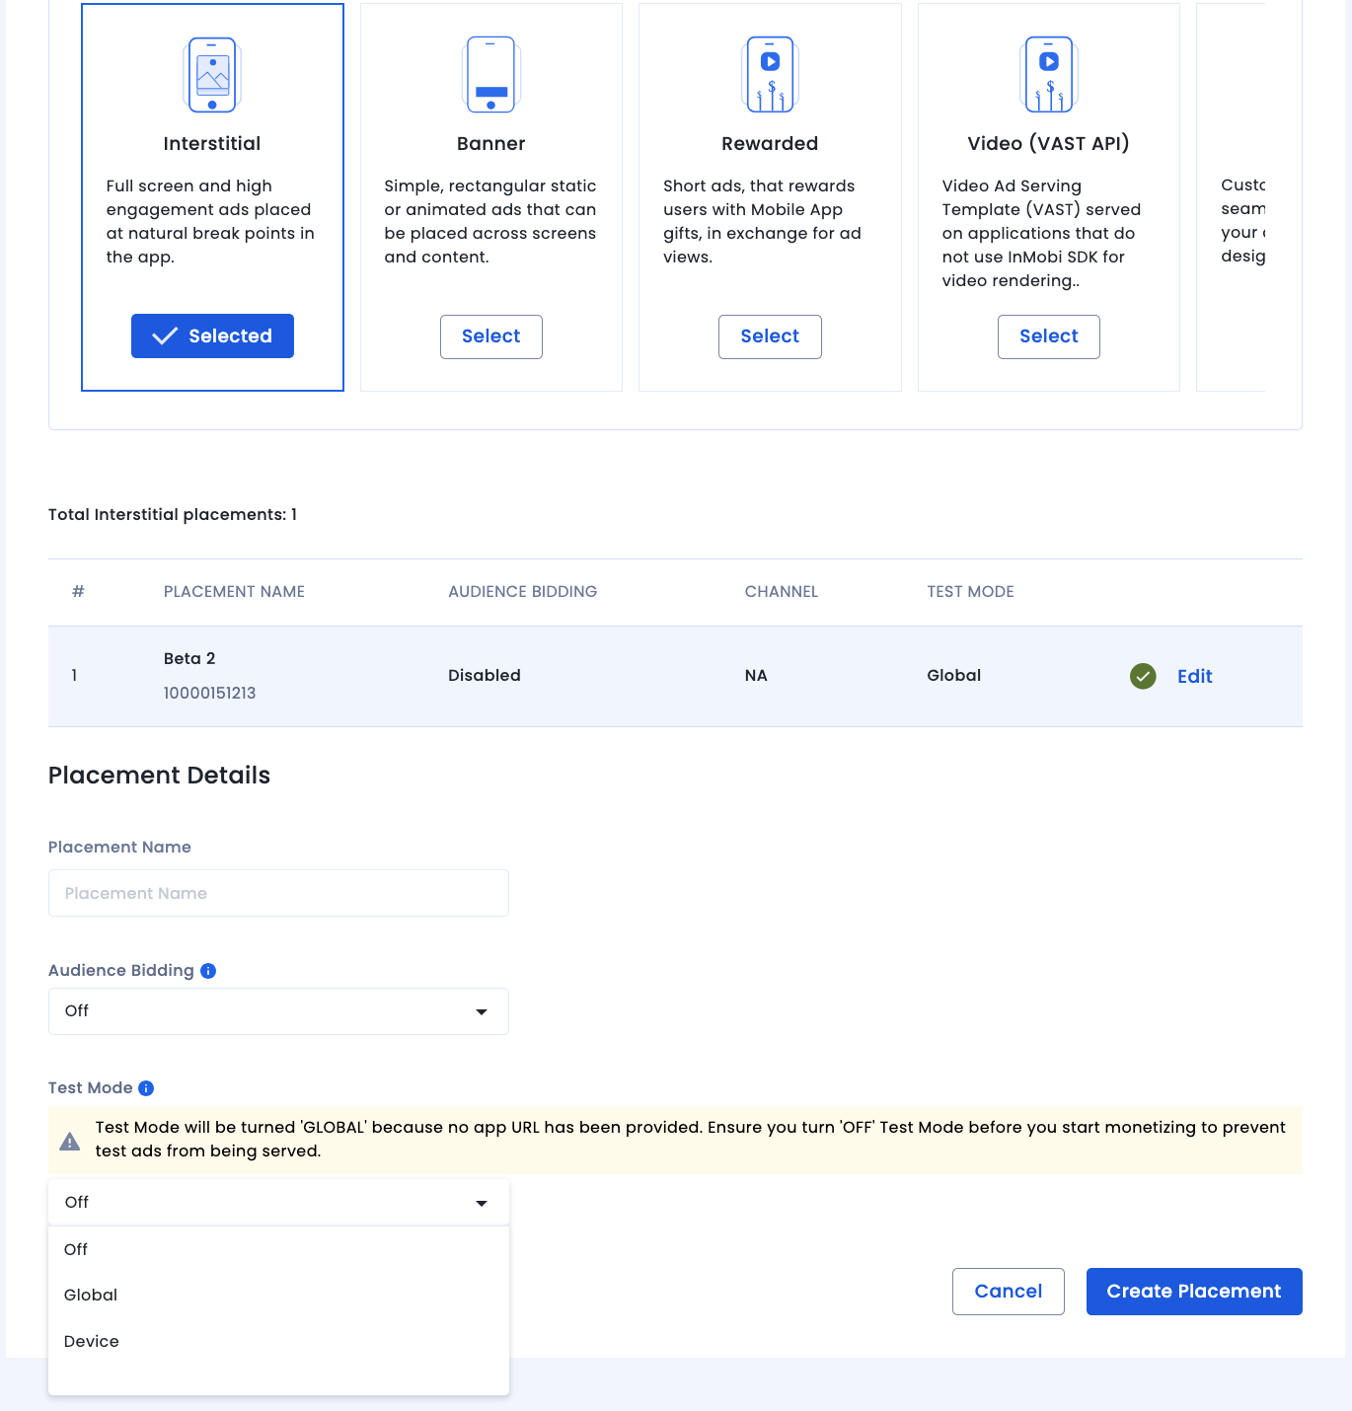Expand the Audience Bidding dropdown
The image size is (1352, 1411).
click(278, 1011)
